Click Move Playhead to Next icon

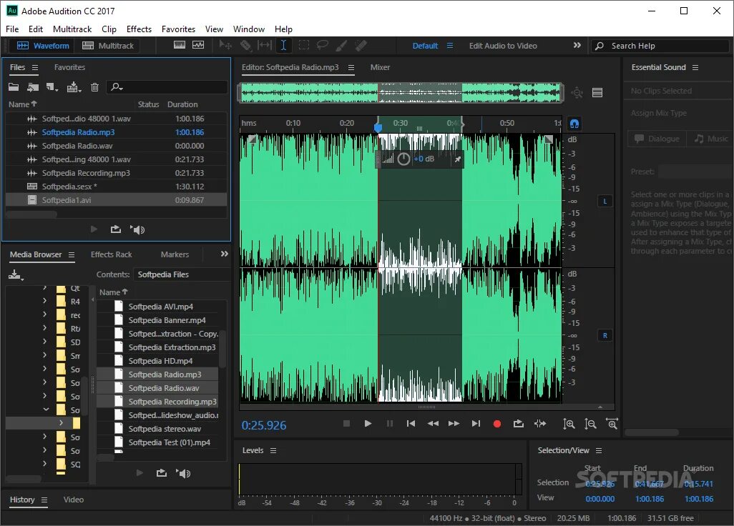[x=476, y=424]
